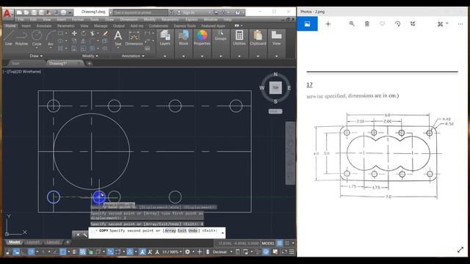
Task: Toggle MODEL space button in status bar
Action: [268, 243]
